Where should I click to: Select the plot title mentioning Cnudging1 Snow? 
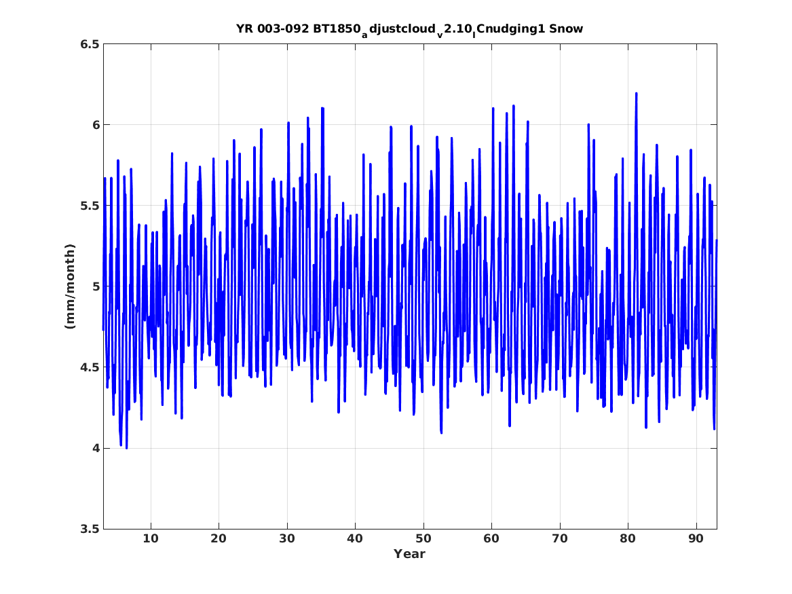pyautogui.click(x=410, y=29)
